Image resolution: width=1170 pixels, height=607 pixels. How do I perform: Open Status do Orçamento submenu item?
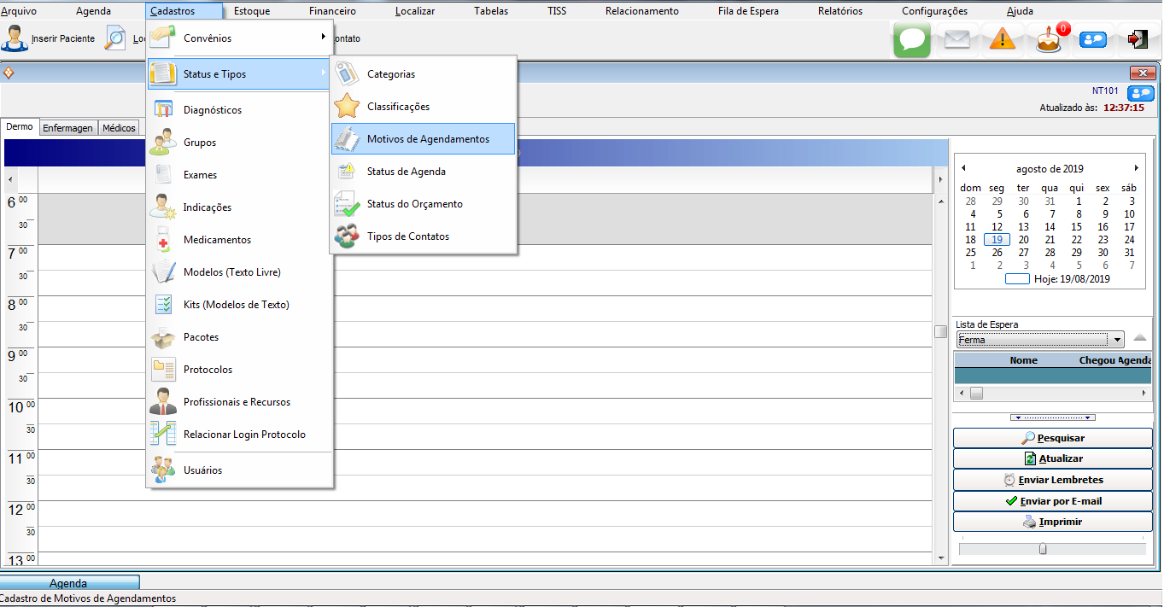[x=414, y=204]
